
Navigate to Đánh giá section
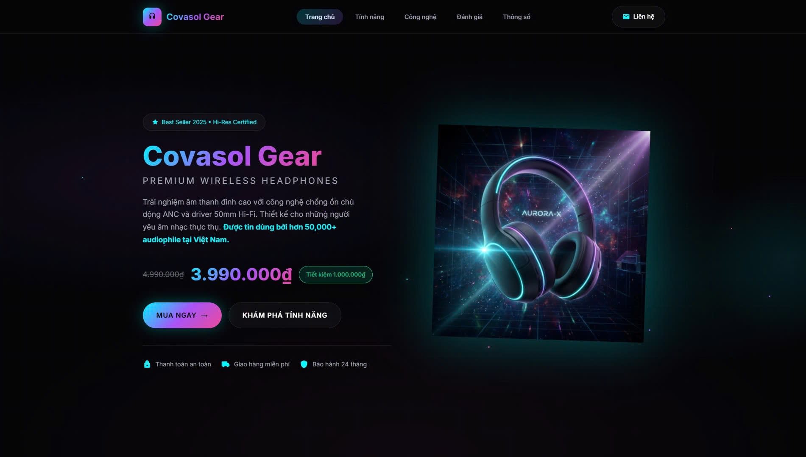469,17
